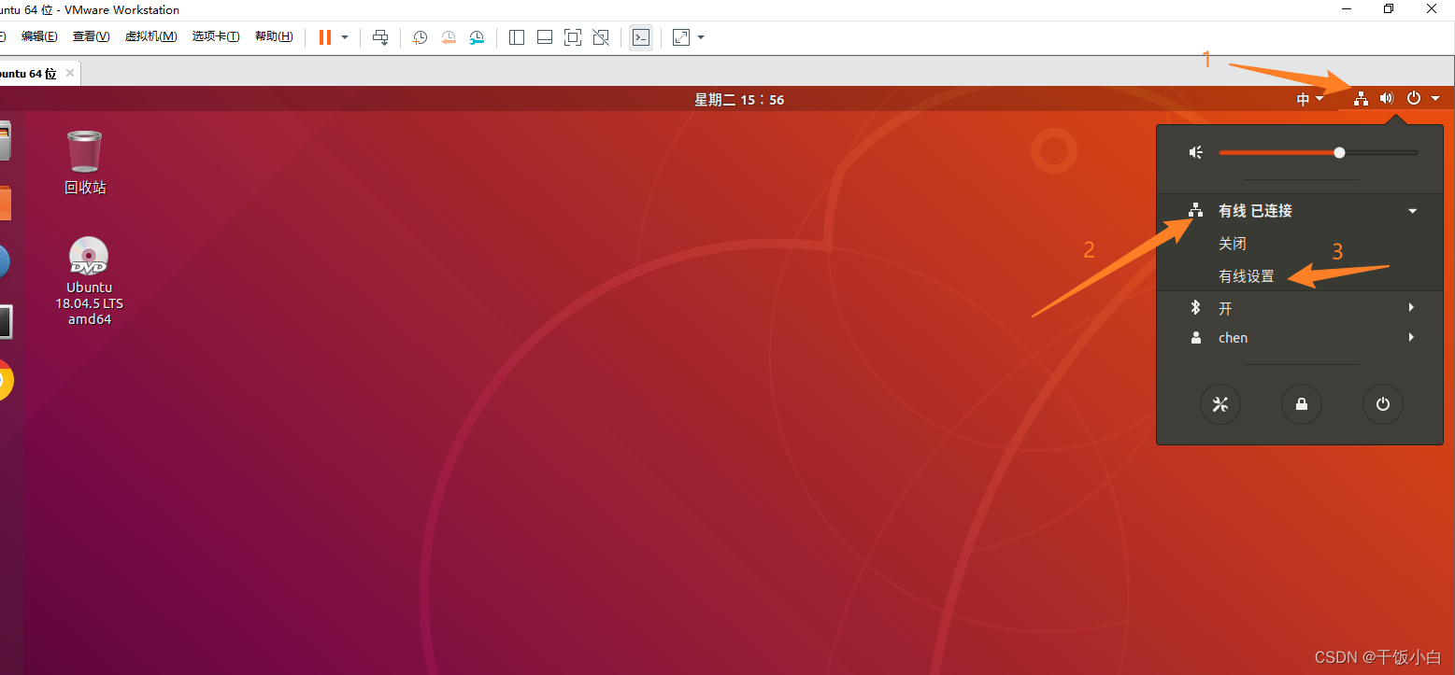Open the orange Files app in dock

pyautogui.click(x=5, y=204)
